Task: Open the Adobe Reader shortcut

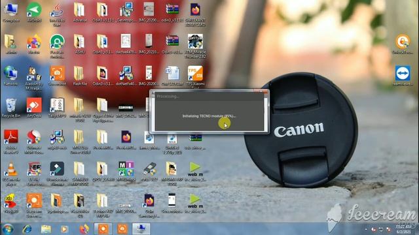Action: point(11,142)
